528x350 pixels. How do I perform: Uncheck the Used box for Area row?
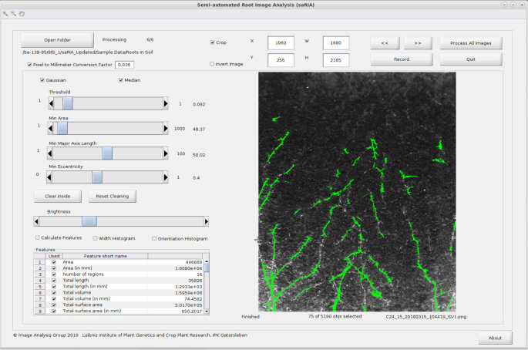coord(54,262)
